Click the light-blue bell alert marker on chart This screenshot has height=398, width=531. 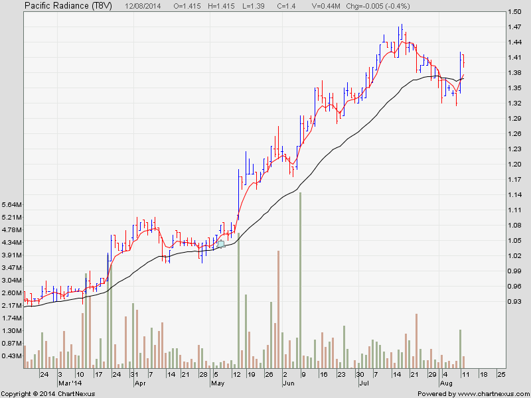220,244
